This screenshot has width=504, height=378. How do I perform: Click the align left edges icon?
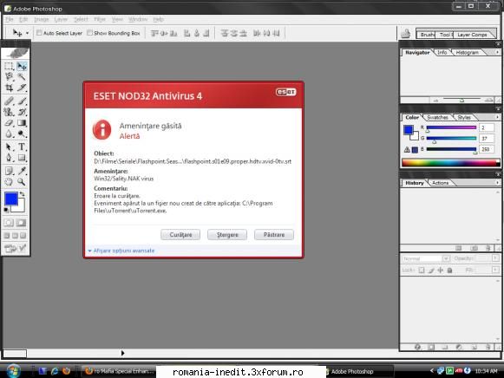coord(187,33)
